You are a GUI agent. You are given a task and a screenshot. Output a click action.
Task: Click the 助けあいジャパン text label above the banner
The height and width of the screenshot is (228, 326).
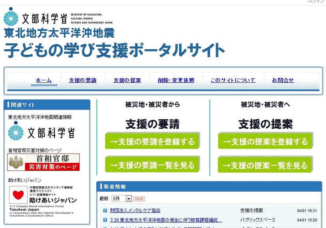point(25,180)
